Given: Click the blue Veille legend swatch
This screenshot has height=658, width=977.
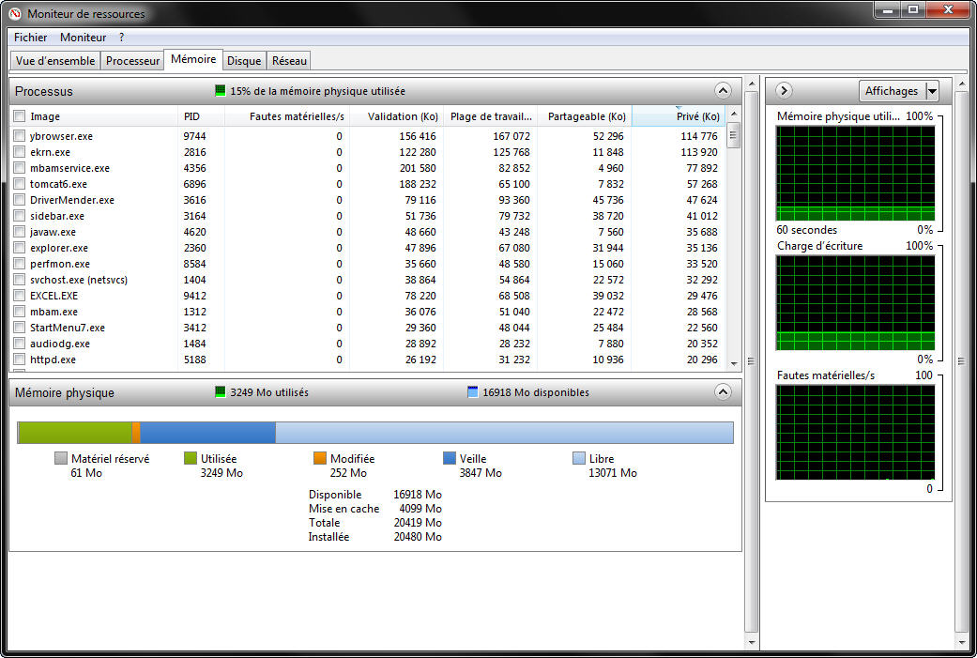Looking at the screenshot, I should tap(450, 459).
